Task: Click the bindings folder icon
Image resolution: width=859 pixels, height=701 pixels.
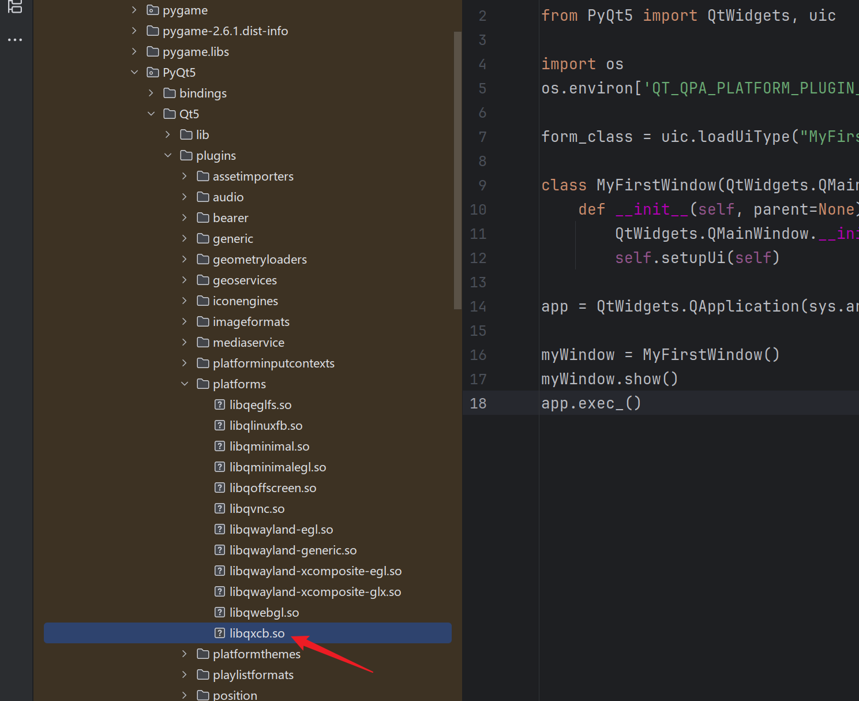Action: [170, 93]
